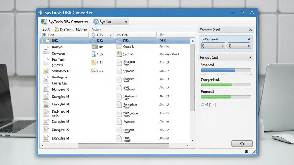Click the SysTools logo in the title bar

tap(40, 13)
